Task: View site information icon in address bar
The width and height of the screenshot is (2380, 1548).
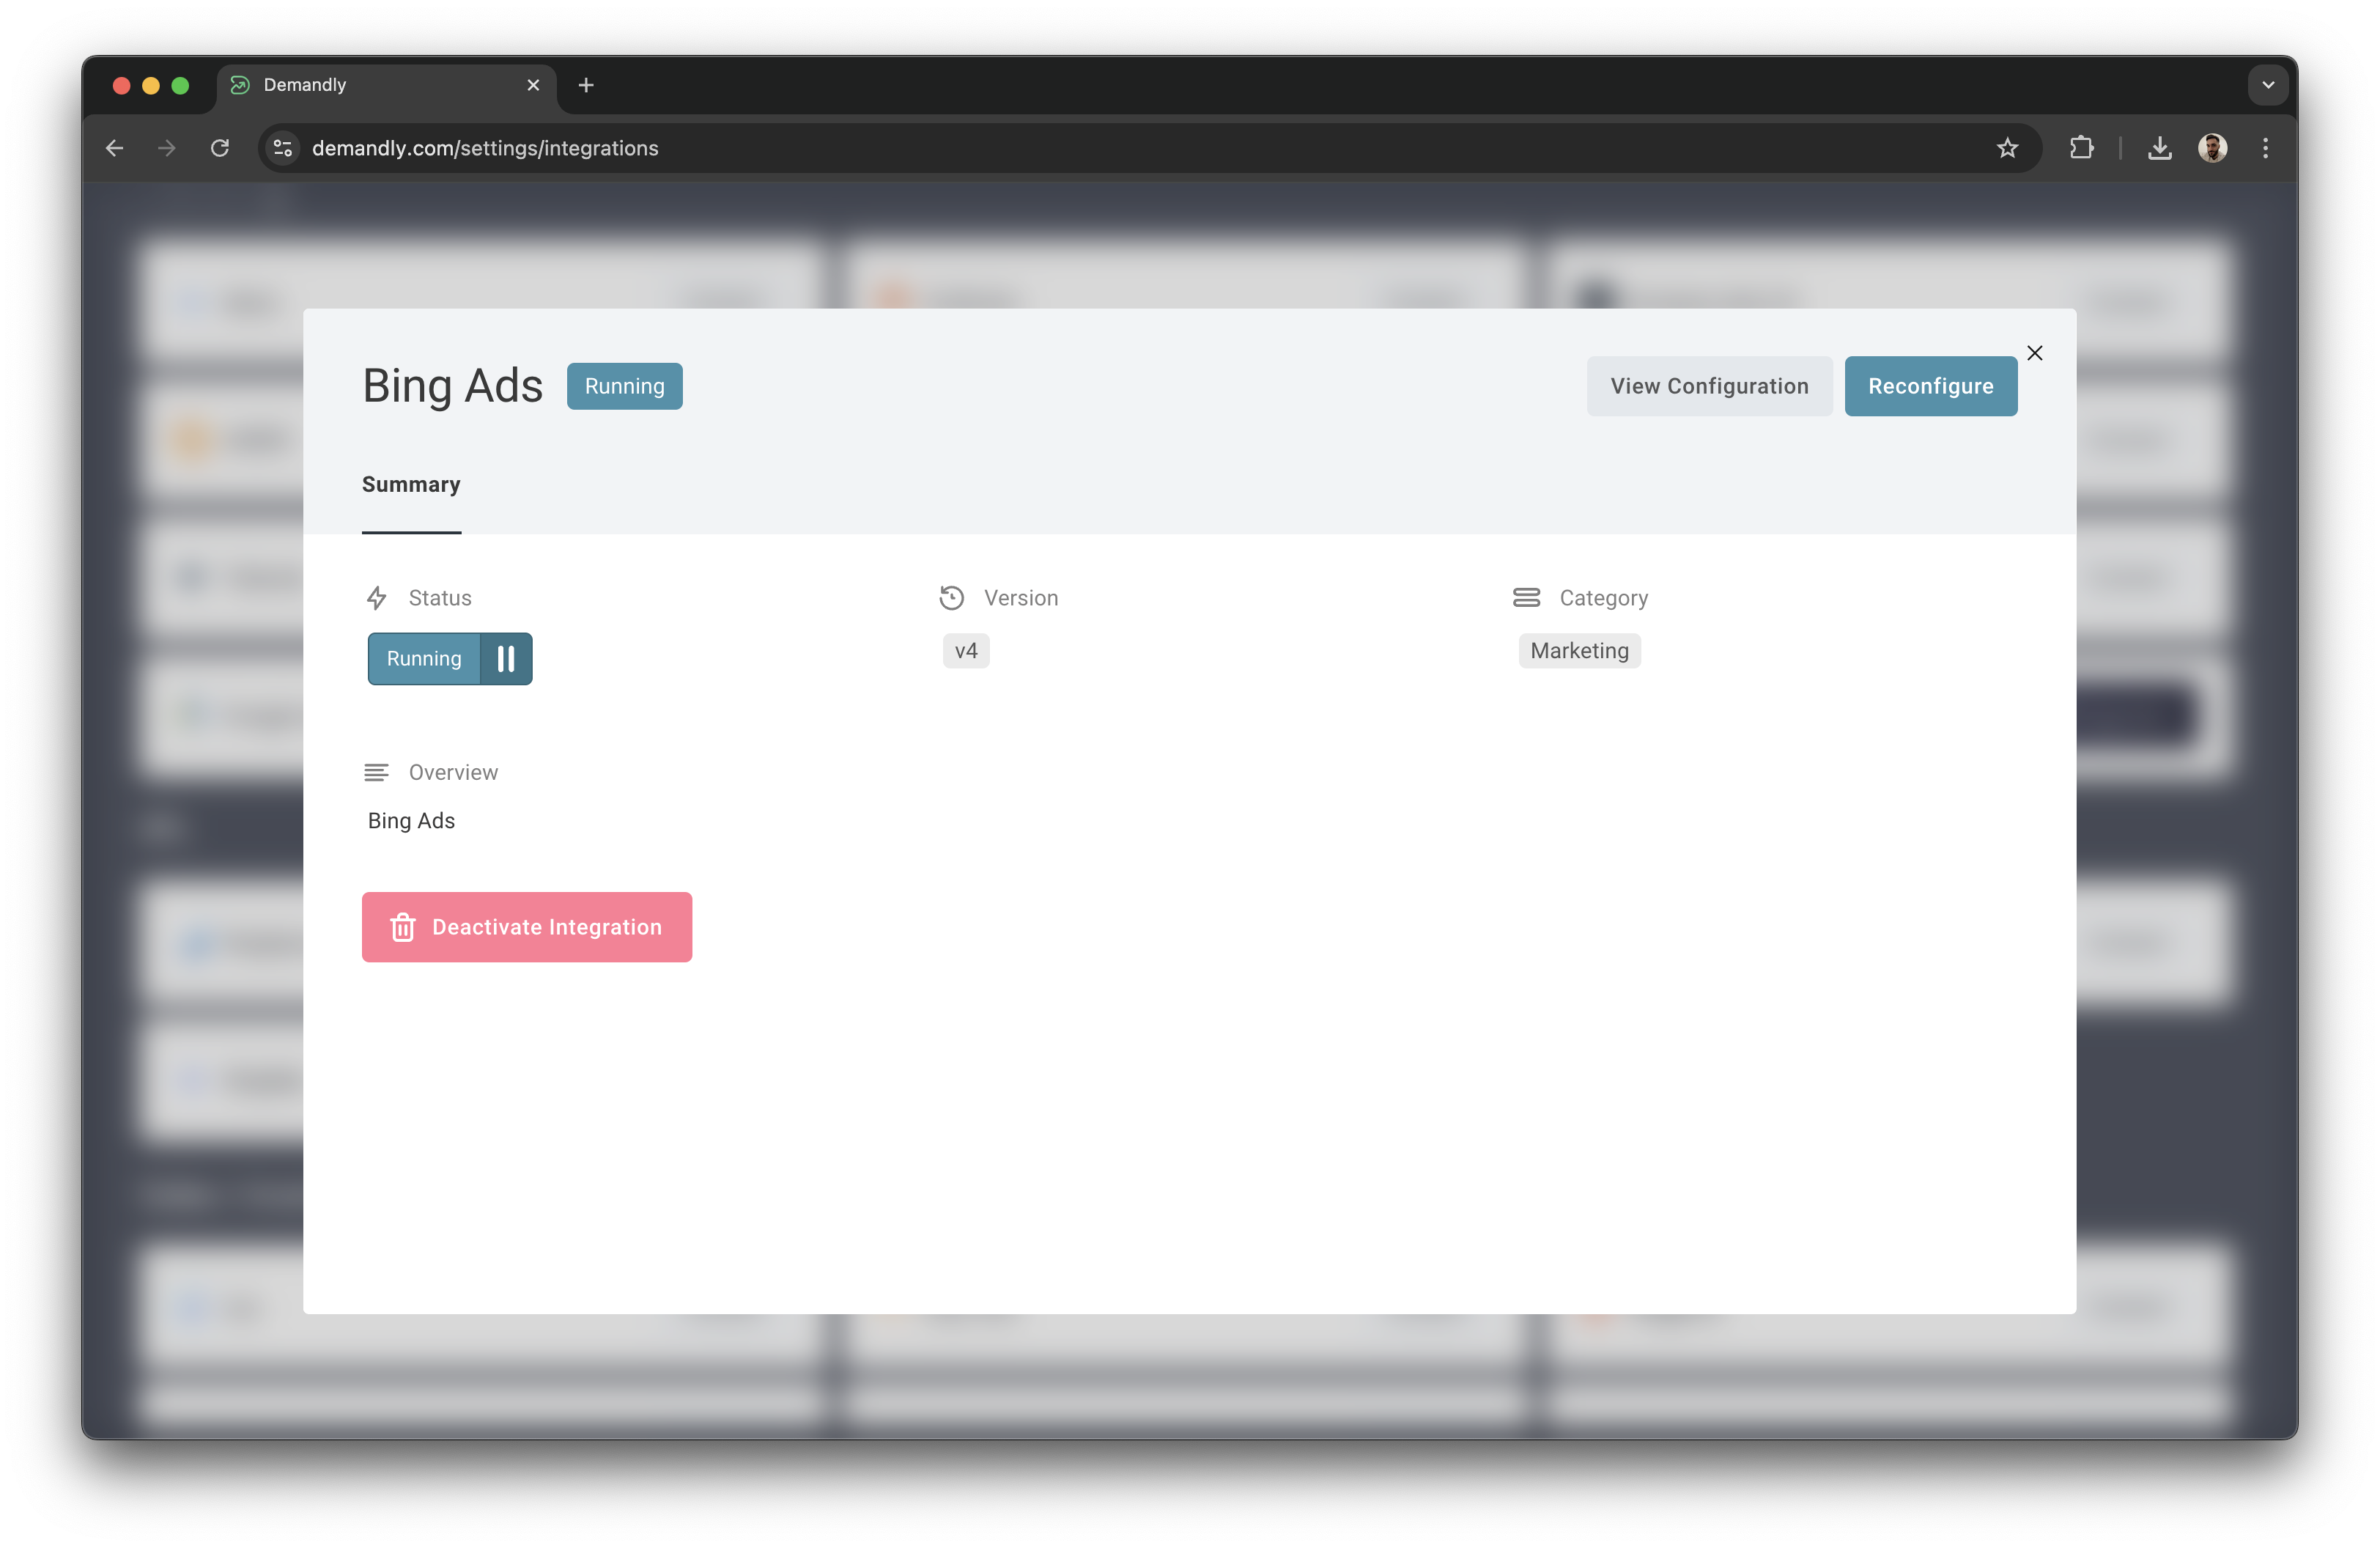Action: [283, 148]
